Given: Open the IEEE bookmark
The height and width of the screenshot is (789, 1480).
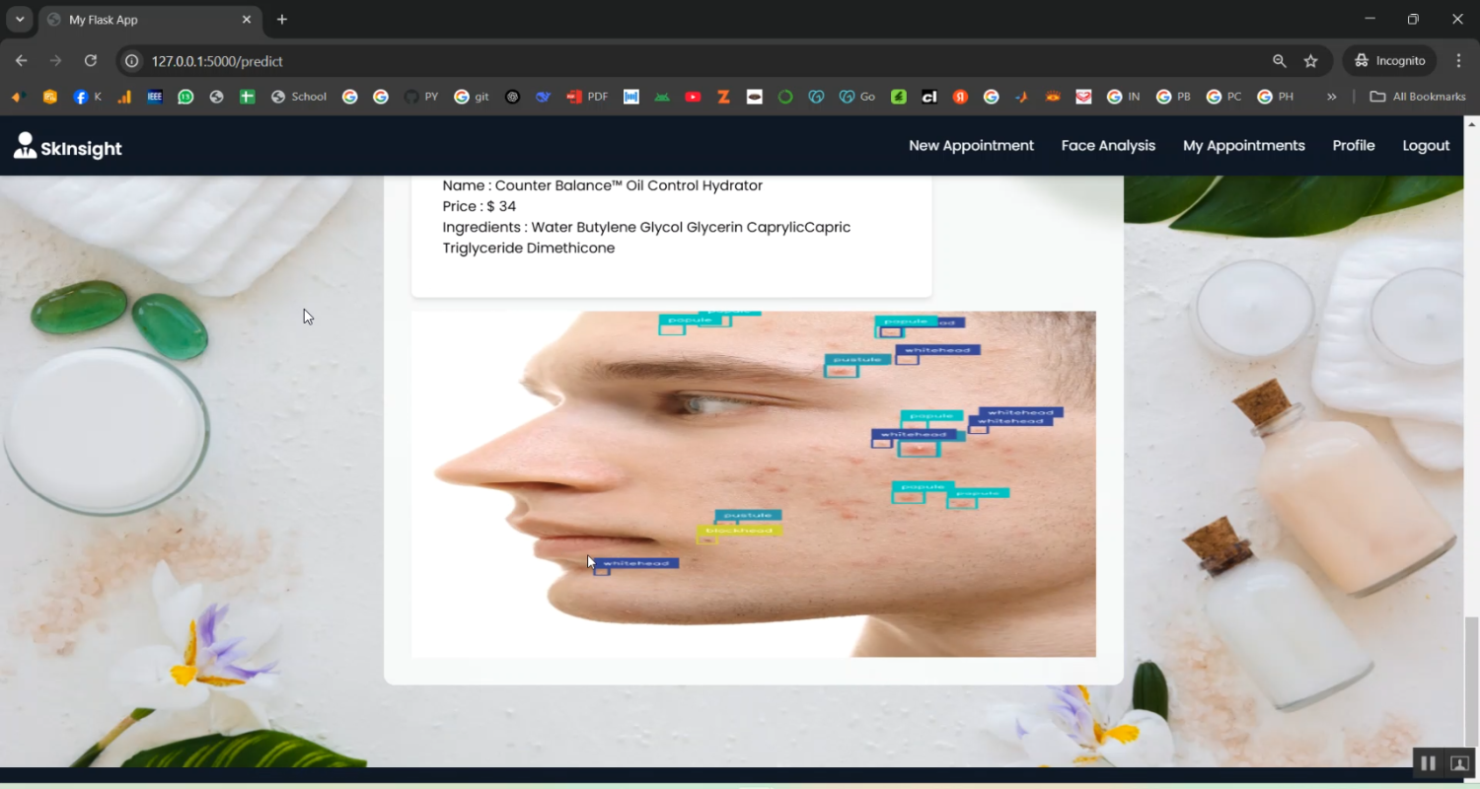Looking at the screenshot, I should coord(154,97).
